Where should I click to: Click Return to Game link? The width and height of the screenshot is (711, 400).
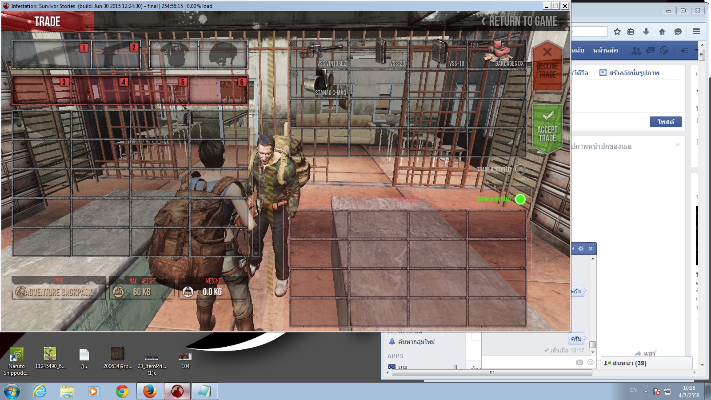click(x=519, y=21)
